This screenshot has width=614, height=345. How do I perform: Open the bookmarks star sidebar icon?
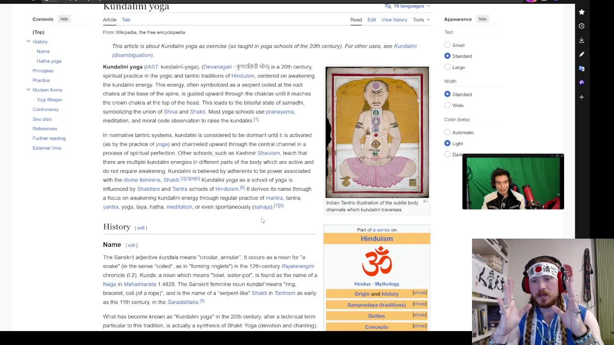(581, 12)
